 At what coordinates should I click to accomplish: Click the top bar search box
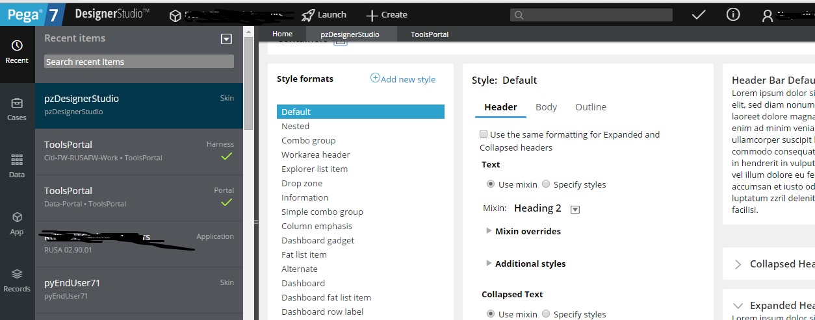click(591, 15)
